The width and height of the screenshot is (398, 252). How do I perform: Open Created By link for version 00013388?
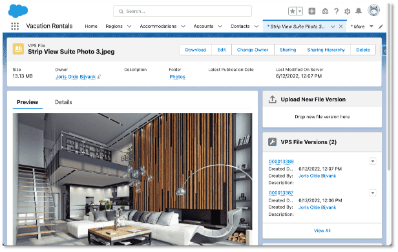pos(317,176)
